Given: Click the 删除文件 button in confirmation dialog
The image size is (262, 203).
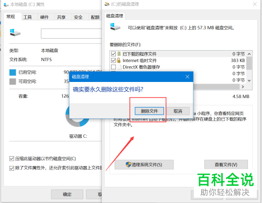Looking at the screenshot, I should [149, 111].
